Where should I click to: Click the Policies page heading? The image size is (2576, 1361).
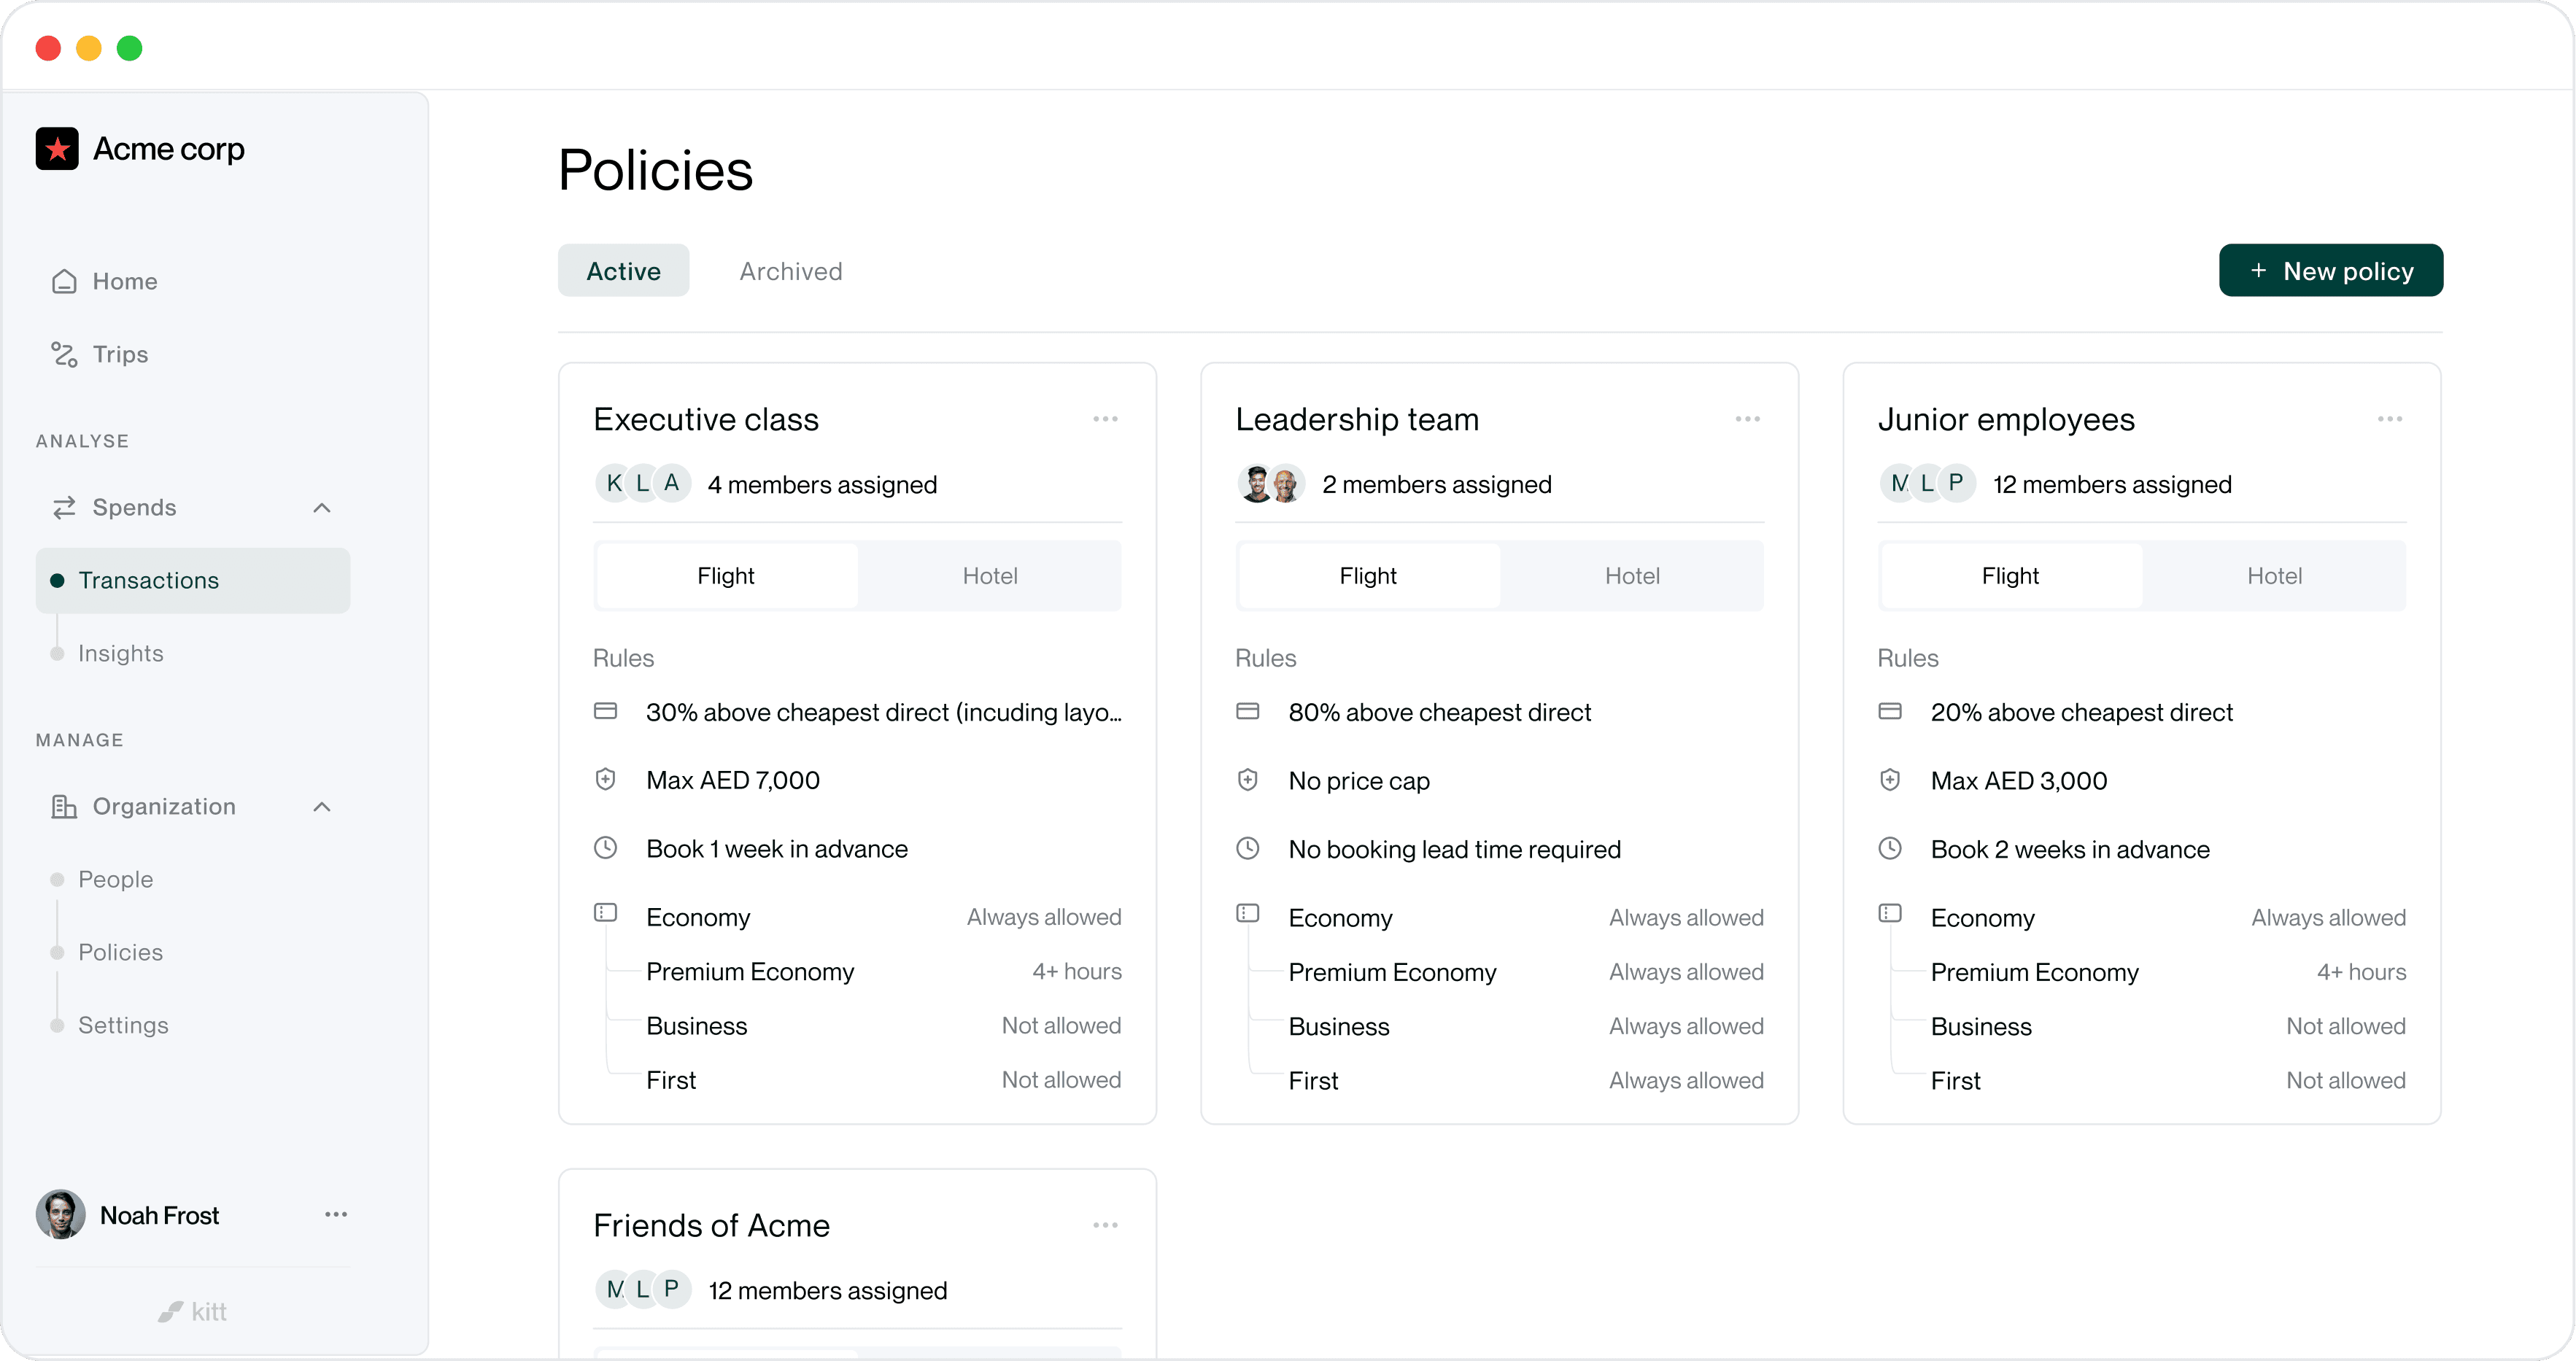click(x=655, y=170)
